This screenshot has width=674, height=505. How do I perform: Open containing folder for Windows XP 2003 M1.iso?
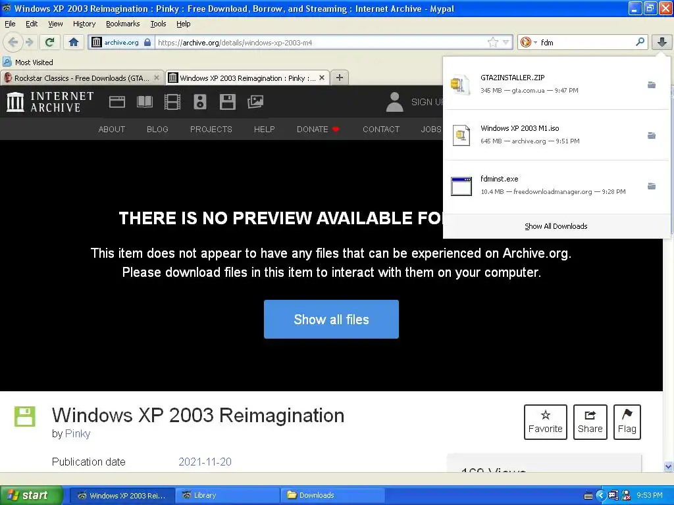[652, 135]
